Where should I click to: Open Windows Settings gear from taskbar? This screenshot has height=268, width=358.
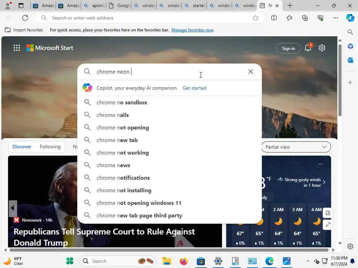[x=218, y=261]
